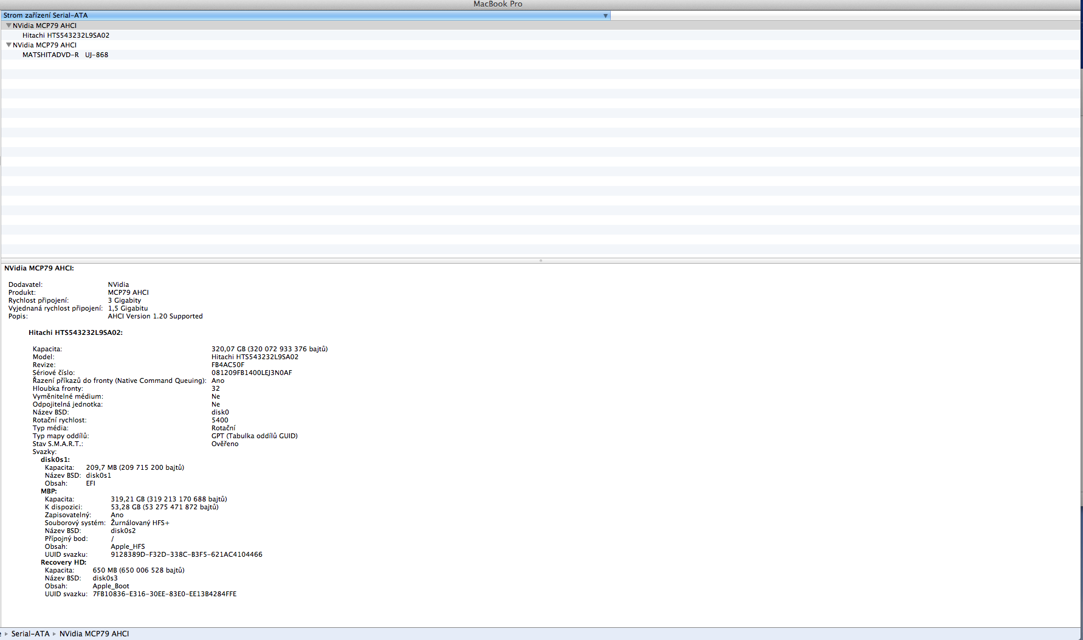Click UUID '7FB10836-E316-30EE-83E0-EE13B4284FFE'

[165, 594]
